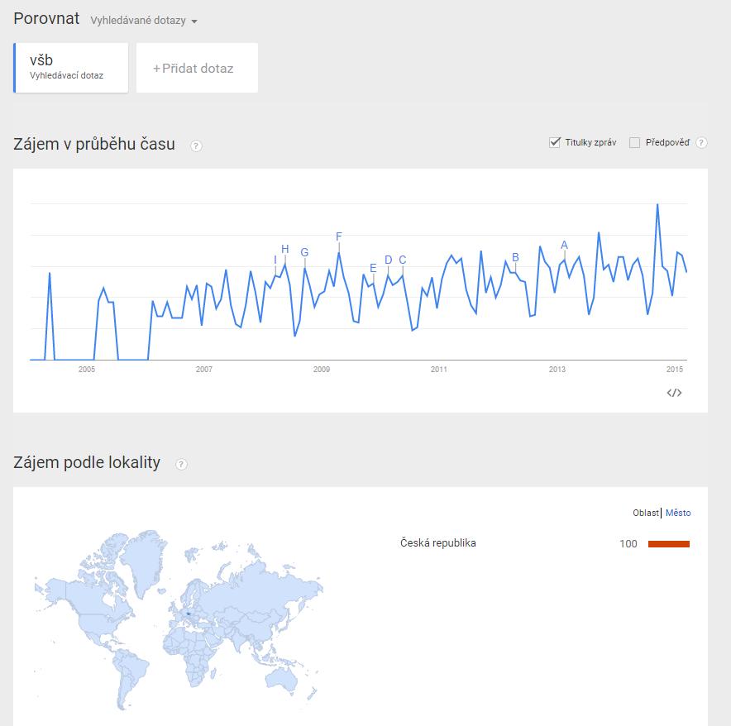Enable the Předpověď checkbox
This screenshot has height=726, width=731.
tap(635, 142)
